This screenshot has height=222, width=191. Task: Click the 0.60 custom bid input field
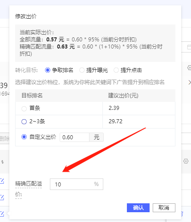[x=74, y=137]
